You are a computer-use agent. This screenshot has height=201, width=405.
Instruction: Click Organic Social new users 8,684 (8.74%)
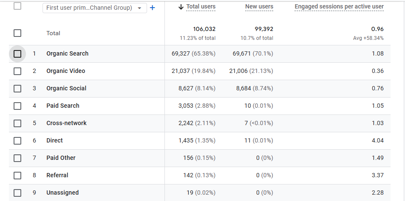click(255, 88)
